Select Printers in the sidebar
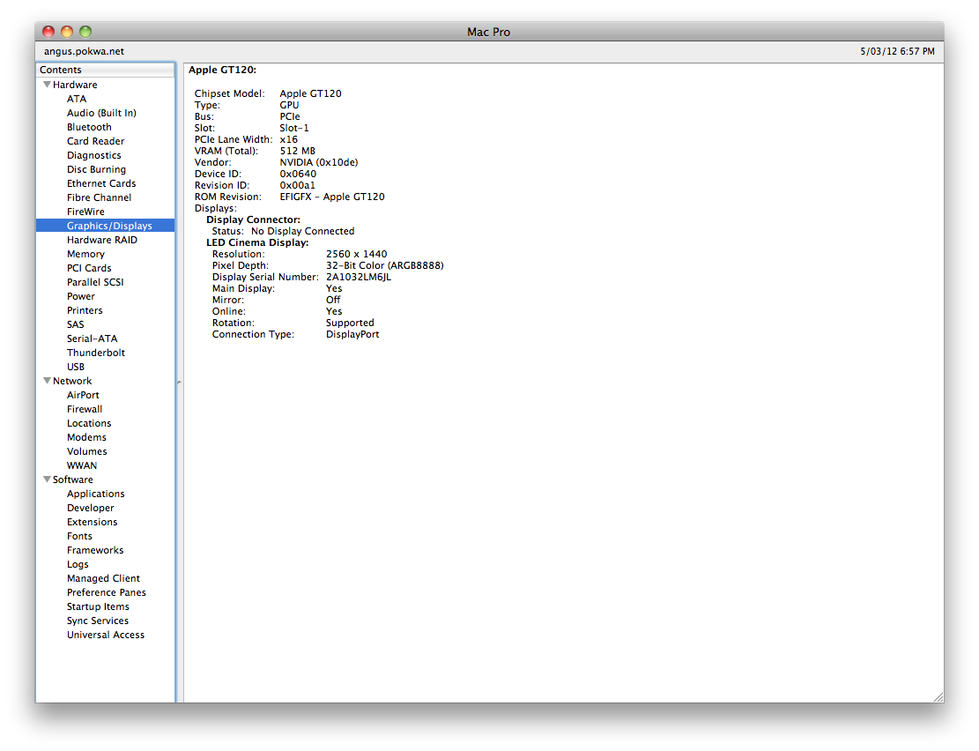The image size is (979, 751). point(85,310)
